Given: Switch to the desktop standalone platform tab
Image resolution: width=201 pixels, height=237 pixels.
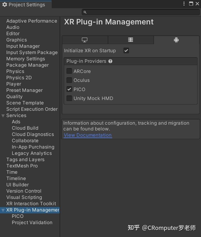Looking at the screenshot, I should point(85,40).
